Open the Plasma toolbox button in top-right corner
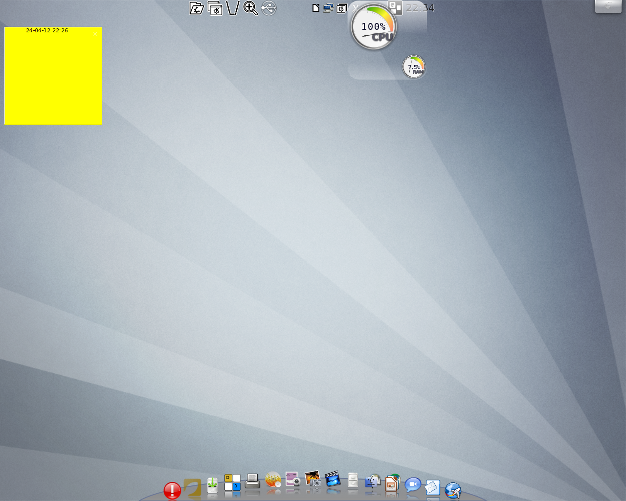This screenshot has width=626, height=501. tap(608, 6)
